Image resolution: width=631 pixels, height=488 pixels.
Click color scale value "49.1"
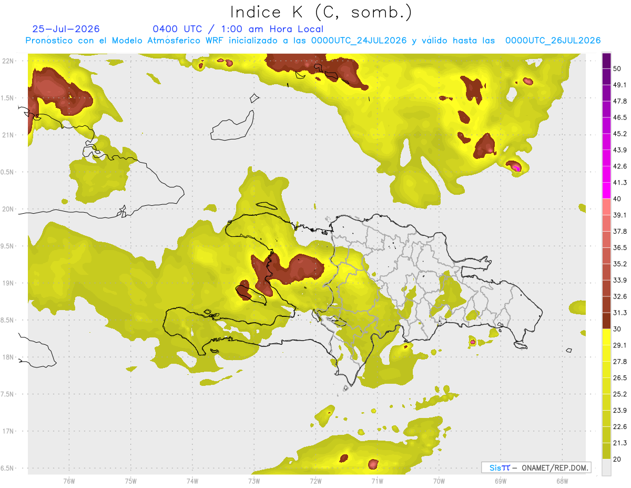point(620,85)
